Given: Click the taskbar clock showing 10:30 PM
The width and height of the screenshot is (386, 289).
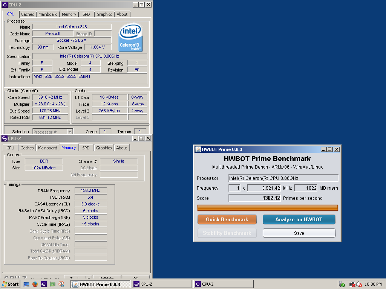Looking at the screenshot, I should click(373, 284).
